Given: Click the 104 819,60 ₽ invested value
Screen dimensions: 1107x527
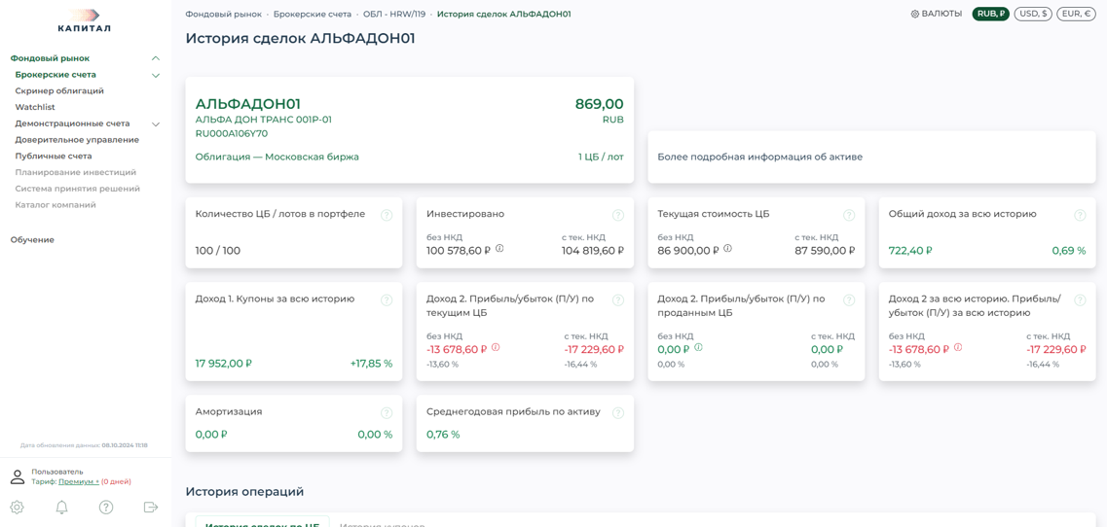Looking at the screenshot, I should pos(593,251).
